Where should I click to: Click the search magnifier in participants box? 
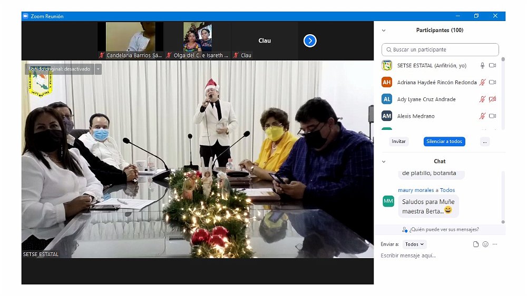coord(389,50)
